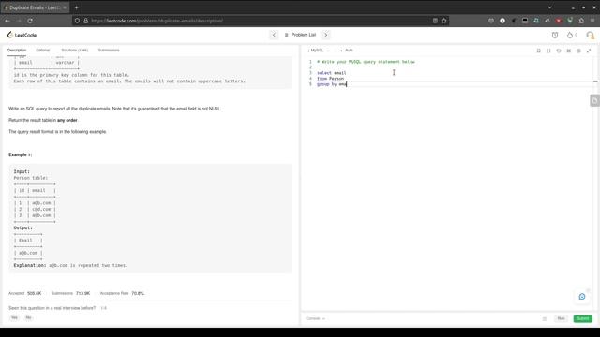Switch to the Submissions tab
Screen dimensions: 600x337
[109, 50]
